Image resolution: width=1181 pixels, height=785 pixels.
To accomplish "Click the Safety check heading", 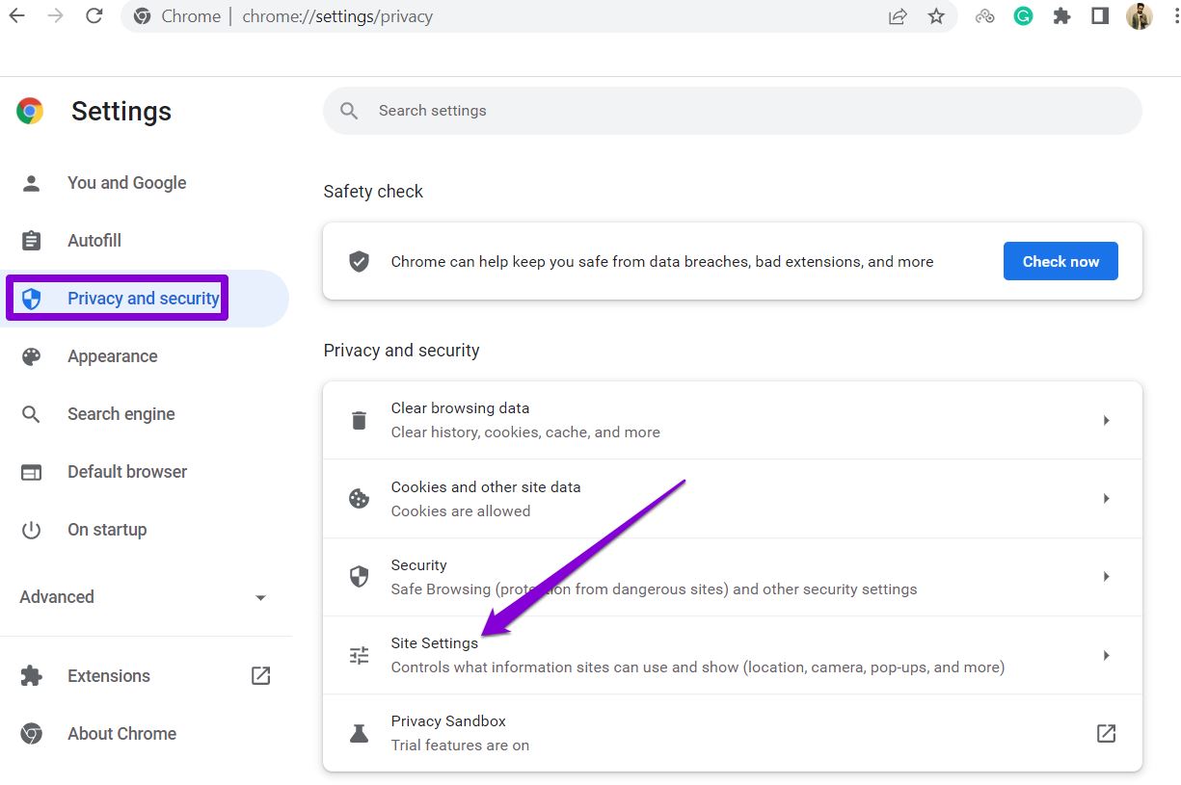I will 373,192.
